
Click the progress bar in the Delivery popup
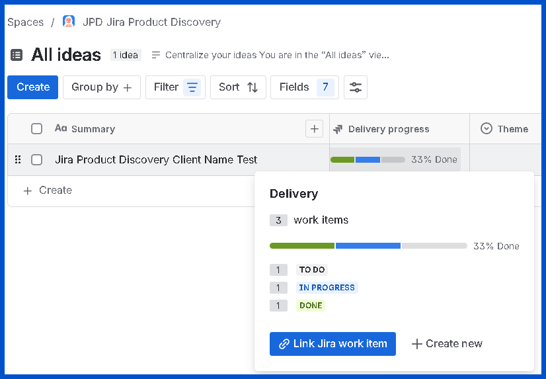point(368,246)
